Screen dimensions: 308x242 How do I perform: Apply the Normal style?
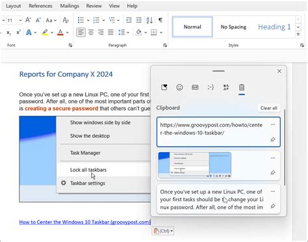[192, 27]
